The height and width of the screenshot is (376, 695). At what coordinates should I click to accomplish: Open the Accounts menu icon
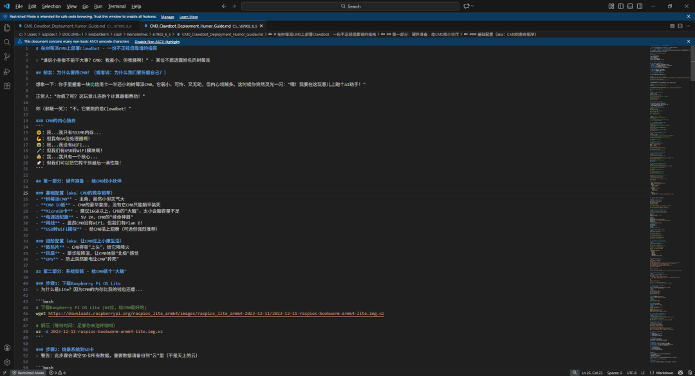point(7,348)
